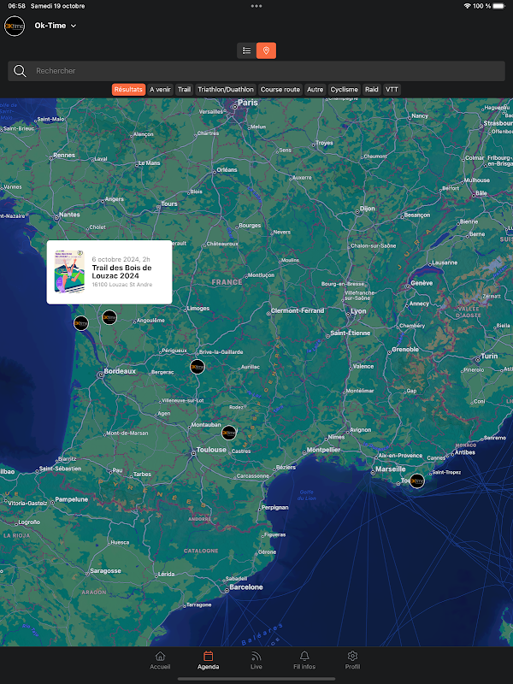Click the Bordeaux label on the map

120,371
